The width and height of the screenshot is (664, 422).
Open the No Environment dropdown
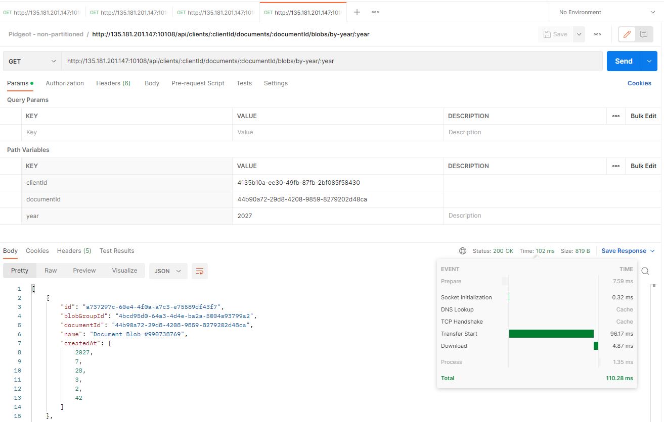(606, 12)
